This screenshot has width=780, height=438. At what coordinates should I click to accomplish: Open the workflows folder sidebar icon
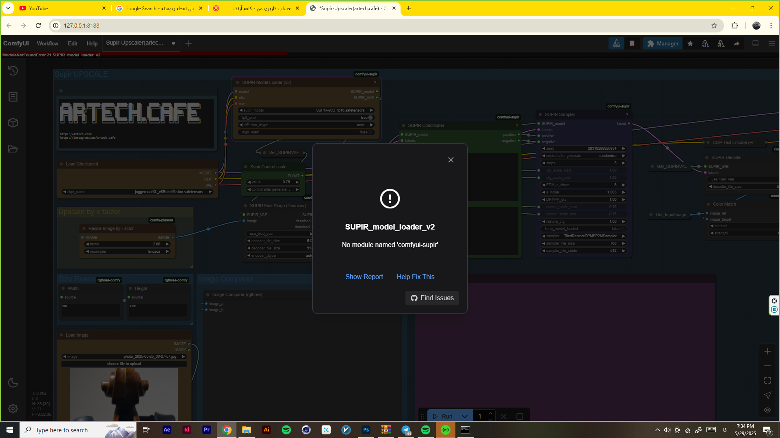click(13, 149)
